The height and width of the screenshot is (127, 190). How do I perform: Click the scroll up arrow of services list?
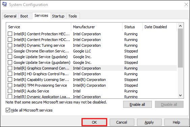(x=180, y=26)
